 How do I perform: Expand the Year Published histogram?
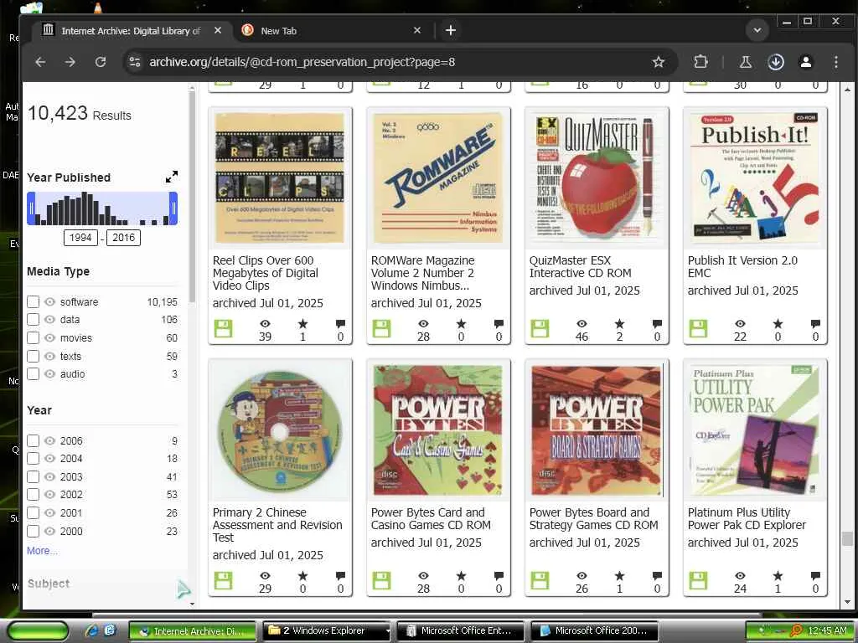pos(172,177)
